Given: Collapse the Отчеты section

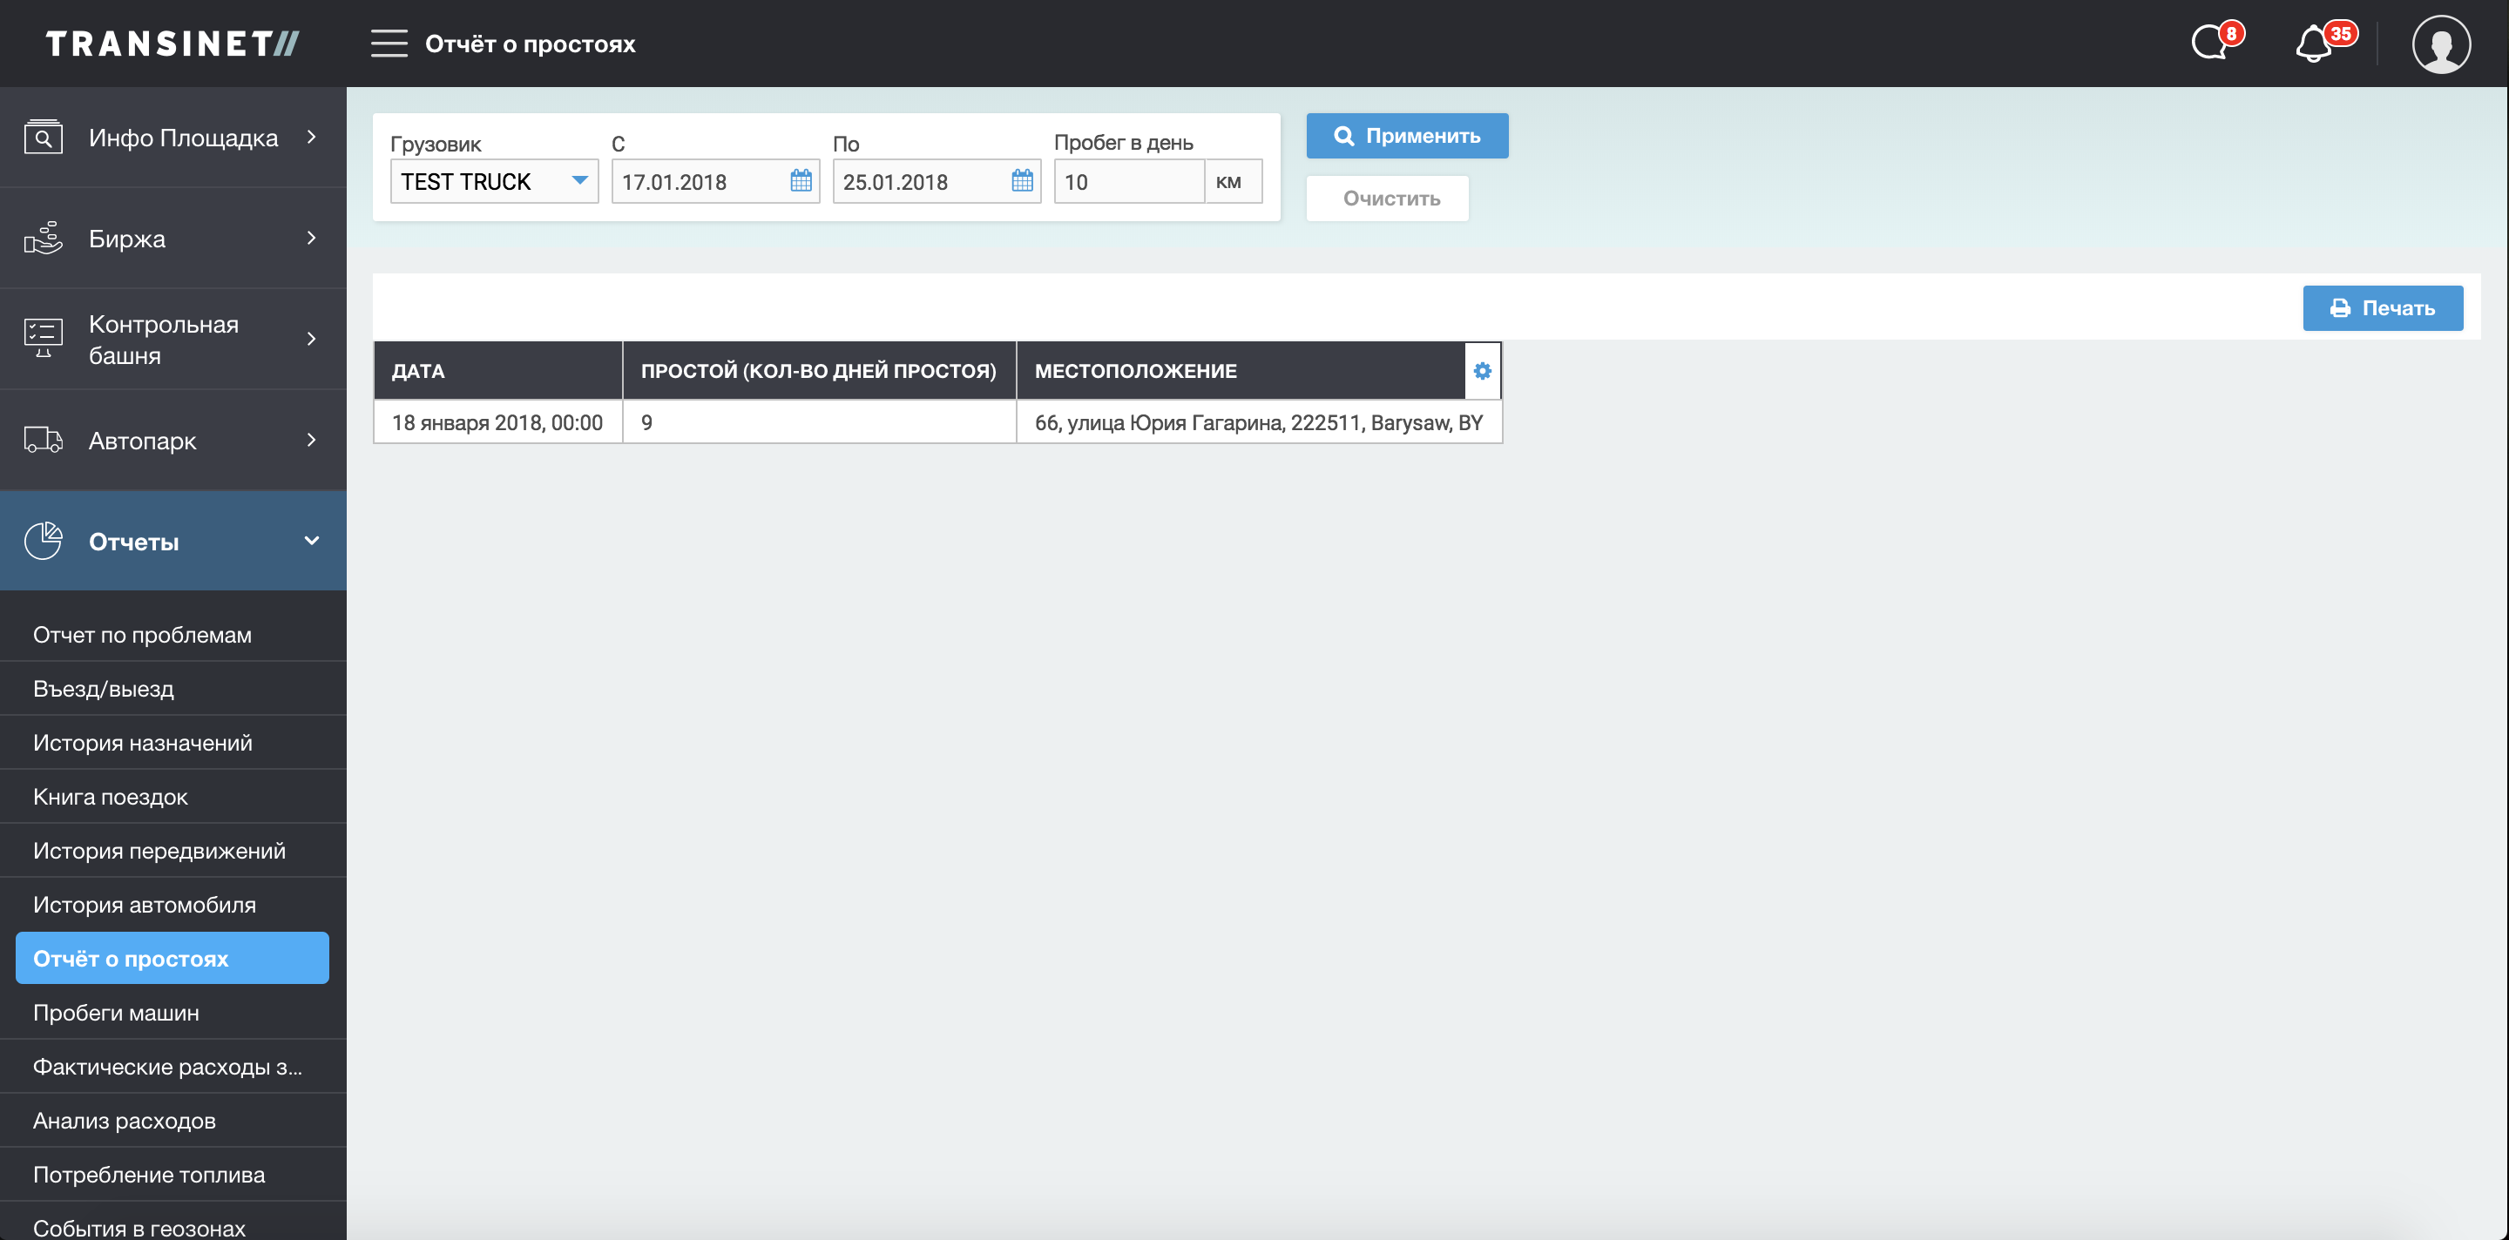Looking at the screenshot, I should [x=173, y=541].
